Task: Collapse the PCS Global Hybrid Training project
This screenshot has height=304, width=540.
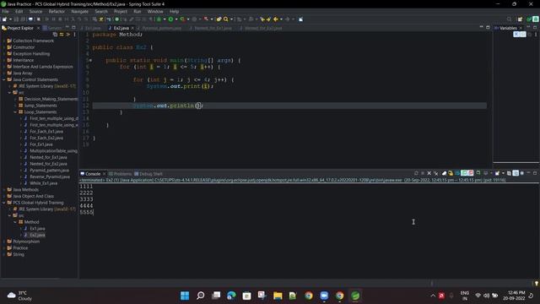Action: click(x=4, y=203)
